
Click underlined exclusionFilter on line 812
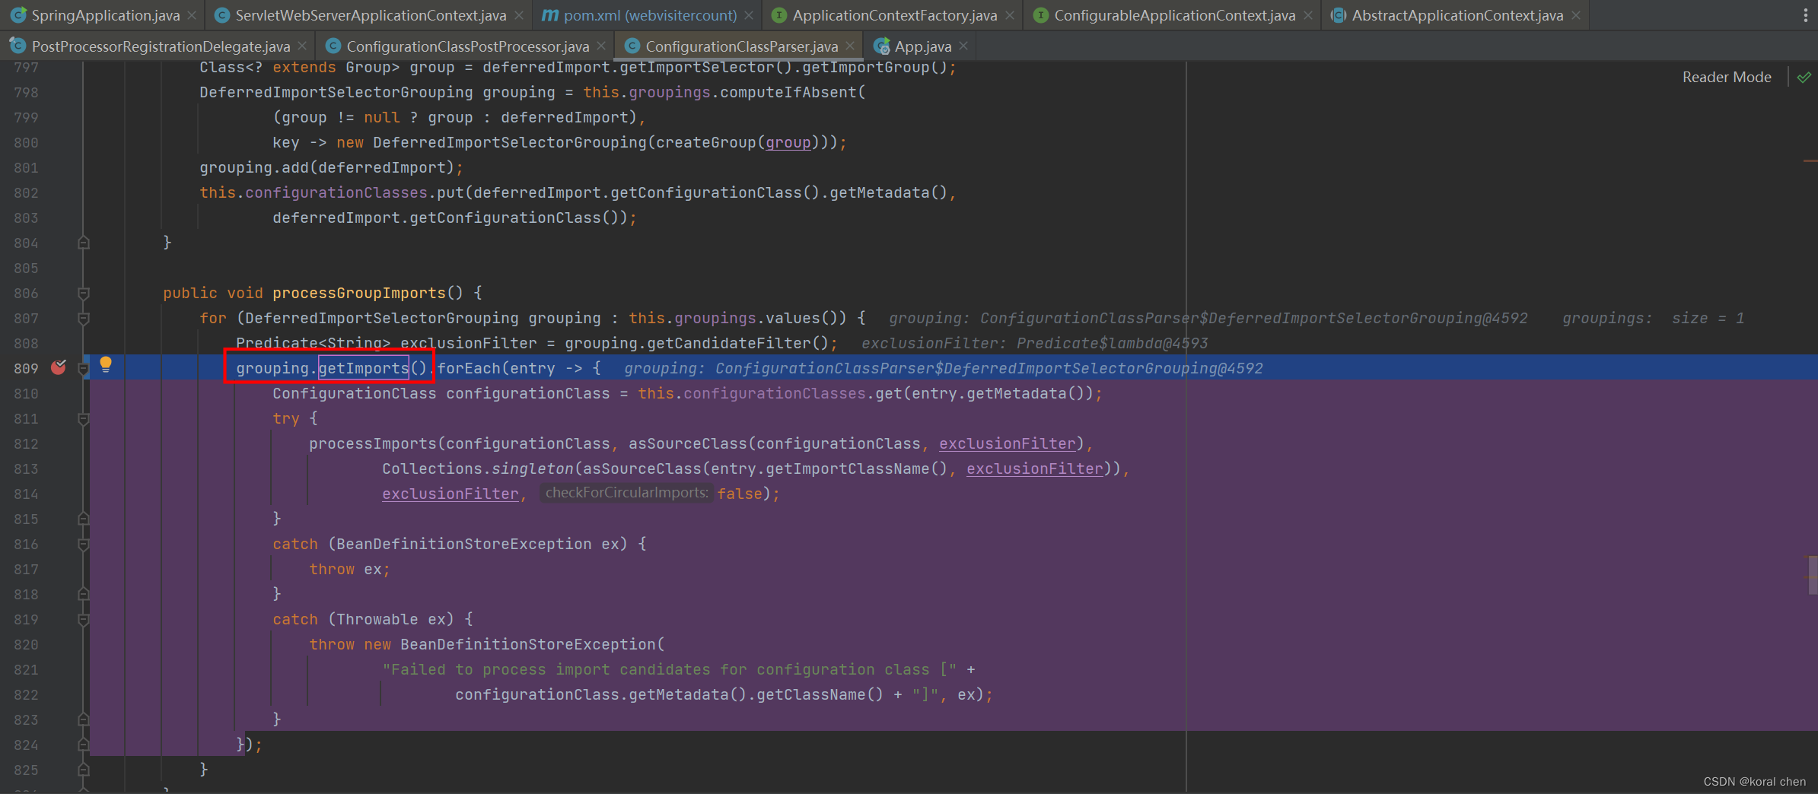click(1008, 444)
